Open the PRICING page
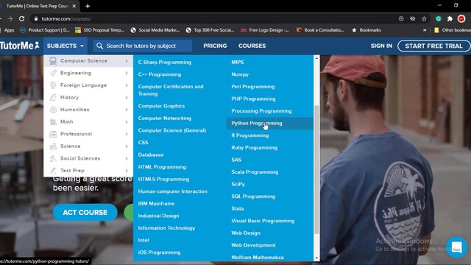471x265 pixels. tap(215, 46)
